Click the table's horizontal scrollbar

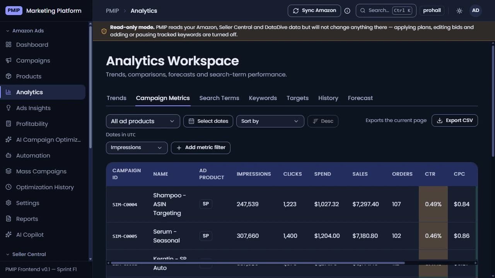pyautogui.click(x=258, y=263)
